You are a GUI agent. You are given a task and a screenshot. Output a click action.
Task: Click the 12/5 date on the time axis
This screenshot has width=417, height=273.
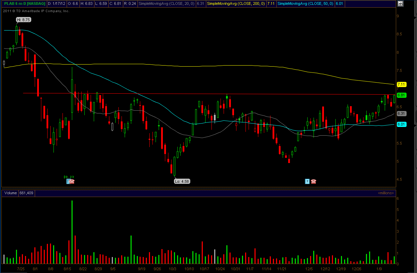click(x=309, y=269)
